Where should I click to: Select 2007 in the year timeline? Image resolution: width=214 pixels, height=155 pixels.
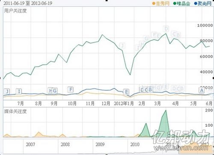click(x=30, y=144)
